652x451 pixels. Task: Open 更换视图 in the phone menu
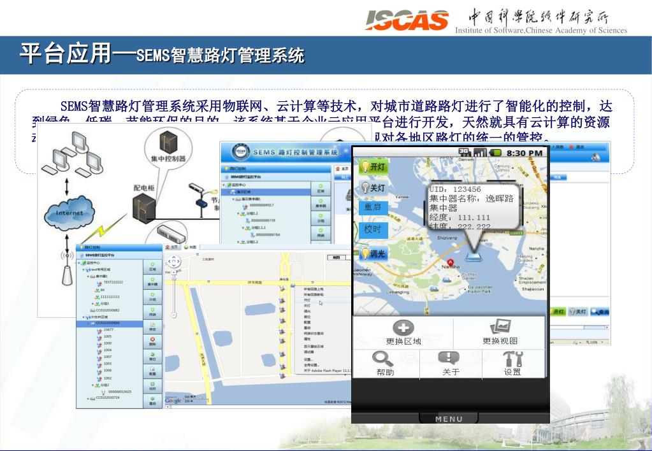(500, 333)
